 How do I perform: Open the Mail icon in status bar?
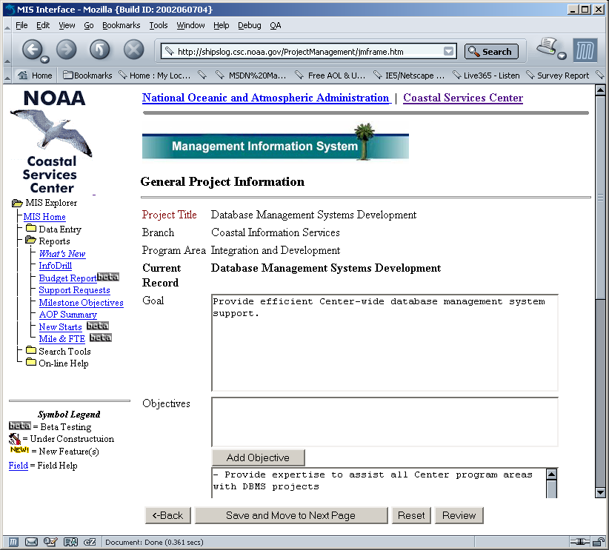[31, 542]
